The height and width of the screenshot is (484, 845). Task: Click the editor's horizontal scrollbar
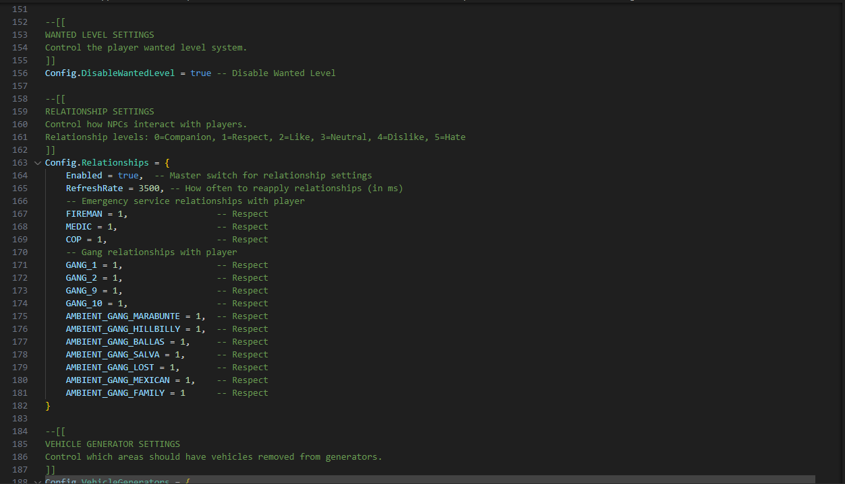pos(430,479)
